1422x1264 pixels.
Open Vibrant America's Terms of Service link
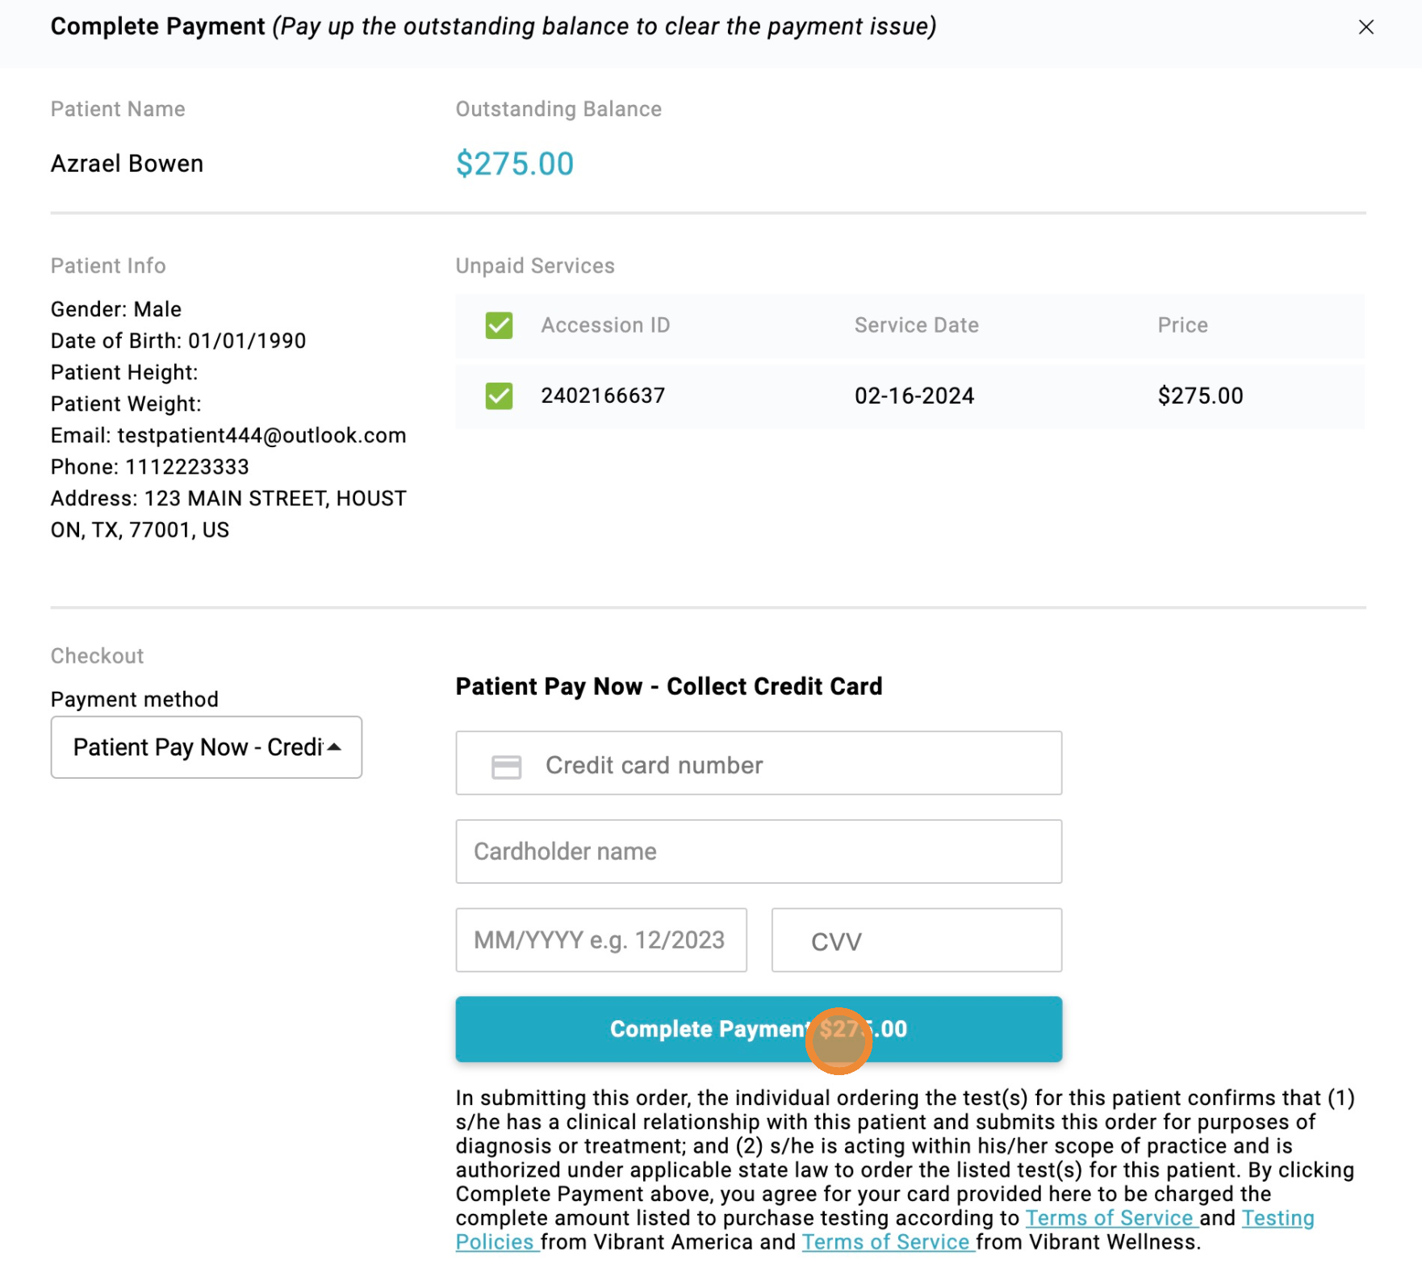[x=1109, y=1218]
